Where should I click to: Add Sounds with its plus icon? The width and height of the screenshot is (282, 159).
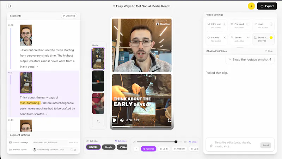(224, 38)
